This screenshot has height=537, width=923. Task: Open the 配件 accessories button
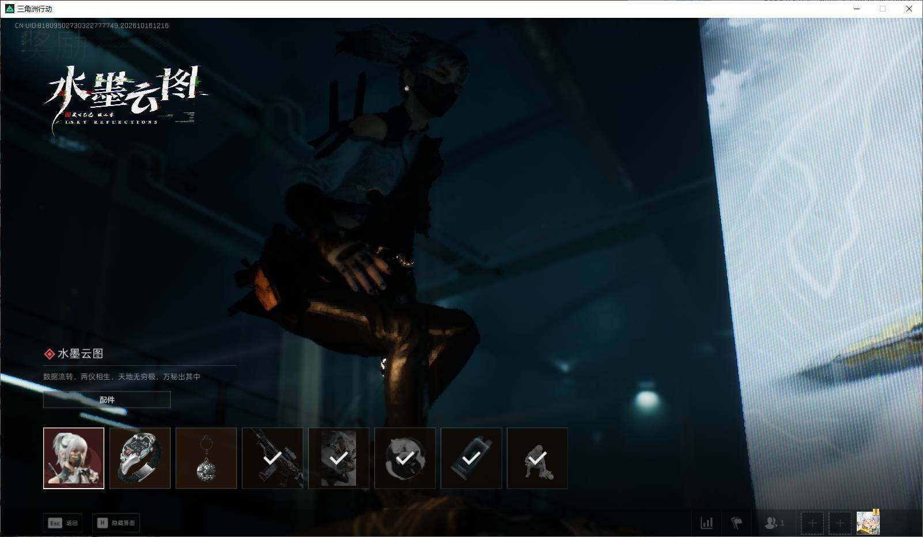pyautogui.click(x=107, y=399)
